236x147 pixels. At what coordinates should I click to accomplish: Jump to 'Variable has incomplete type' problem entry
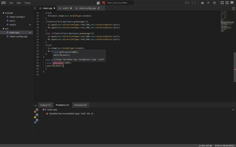(x=71, y=114)
